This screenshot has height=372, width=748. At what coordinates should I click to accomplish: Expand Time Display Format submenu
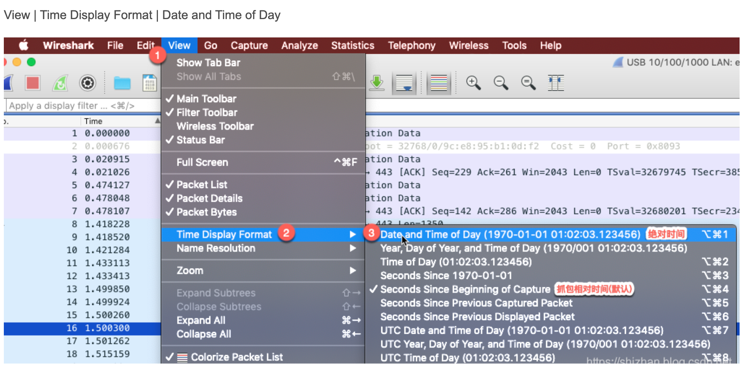(x=263, y=235)
